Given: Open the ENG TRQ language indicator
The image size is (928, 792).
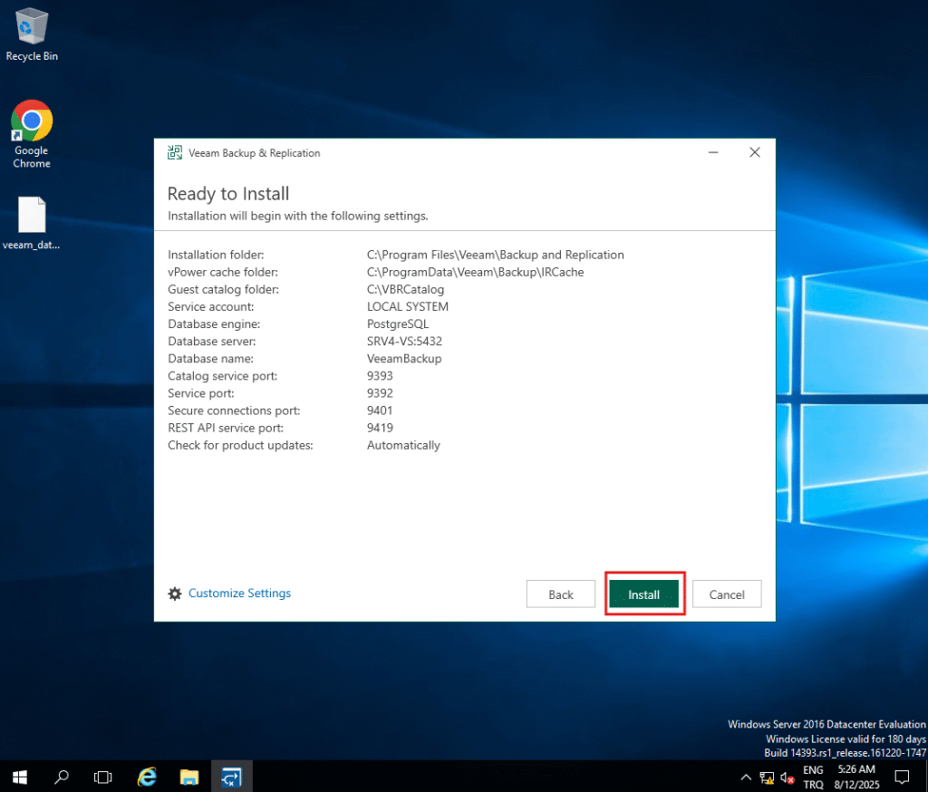Looking at the screenshot, I should tap(813, 777).
